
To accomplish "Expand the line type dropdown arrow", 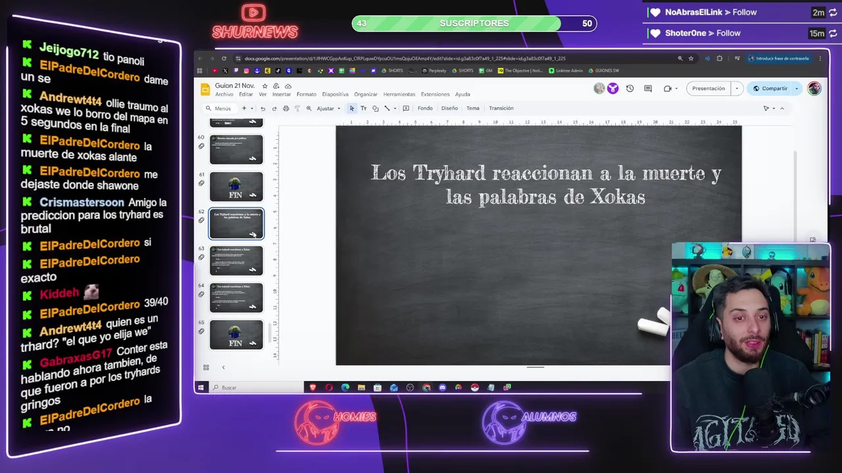I will [x=395, y=108].
